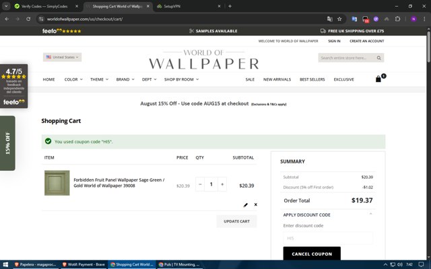Expand the THEME menu

point(99,79)
